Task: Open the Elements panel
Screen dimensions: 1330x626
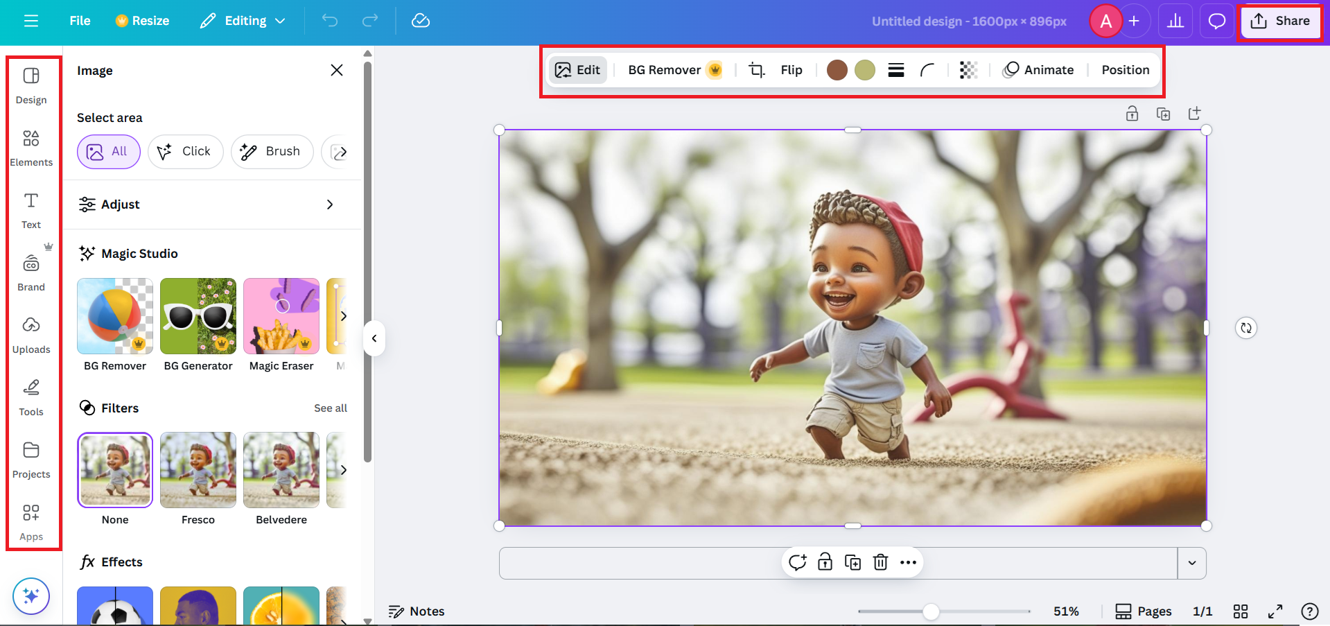Action: 31,147
